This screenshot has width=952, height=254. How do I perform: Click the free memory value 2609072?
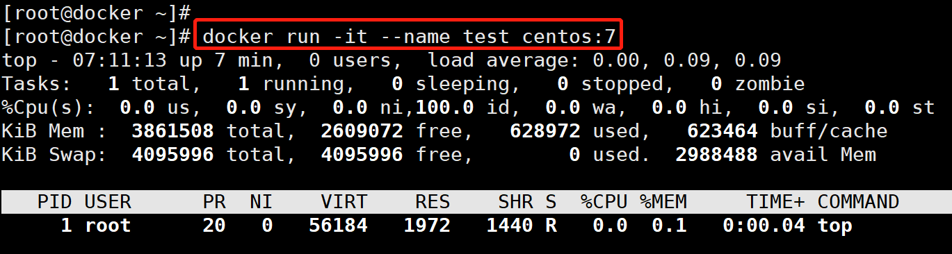click(362, 130)
